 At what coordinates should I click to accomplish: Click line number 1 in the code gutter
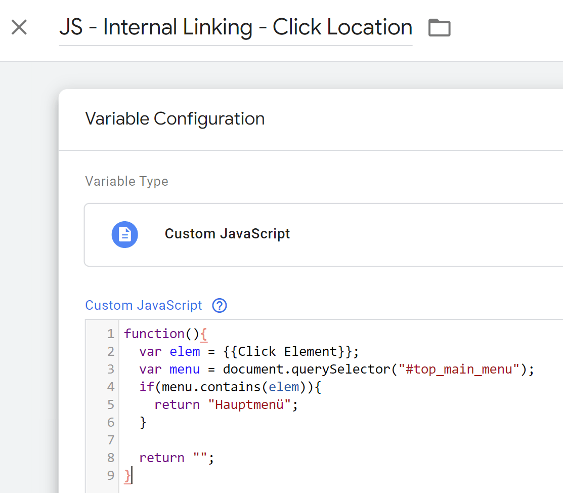[110, 334]
